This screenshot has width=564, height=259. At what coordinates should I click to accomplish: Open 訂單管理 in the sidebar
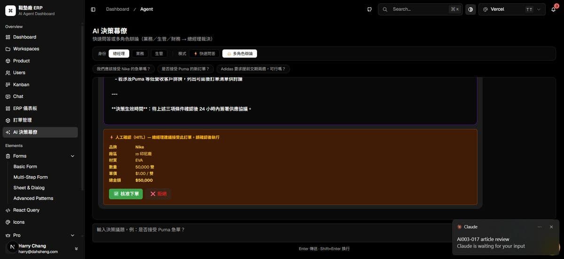point(40,120)
